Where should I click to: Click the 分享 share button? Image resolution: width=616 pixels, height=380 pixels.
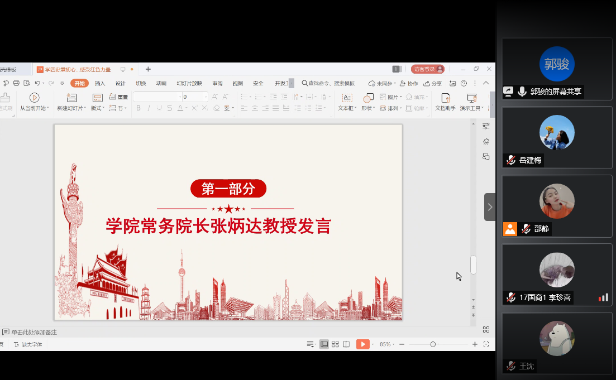(x=433, y=84)
